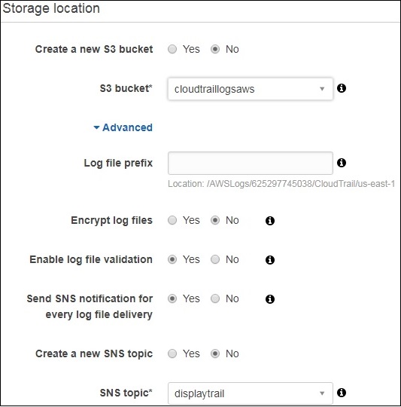401x407 pixels.
Task: Click info icon next to Log file prefix
Action: click(x=342, y=163)
